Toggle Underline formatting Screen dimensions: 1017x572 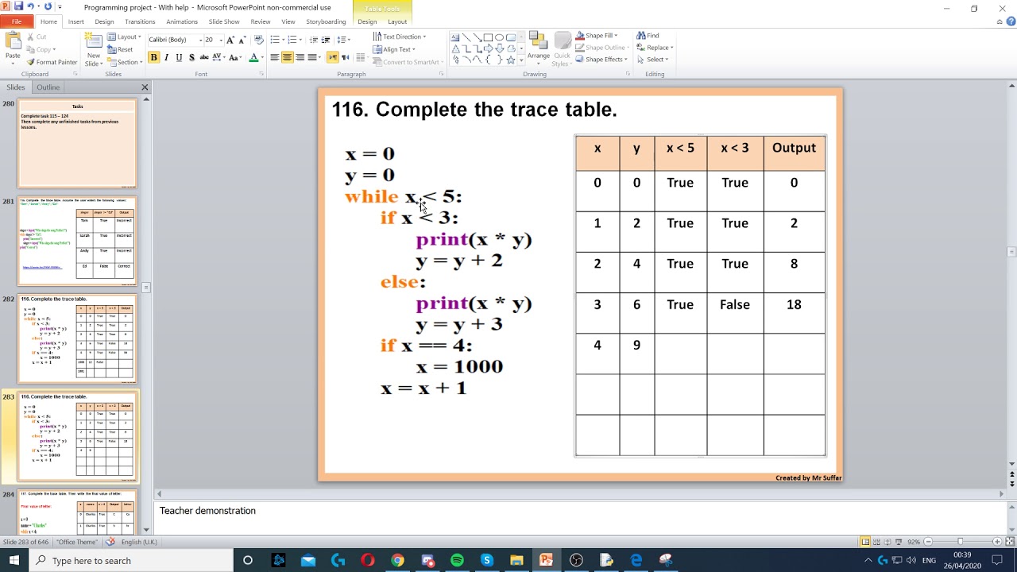point(179,57)
